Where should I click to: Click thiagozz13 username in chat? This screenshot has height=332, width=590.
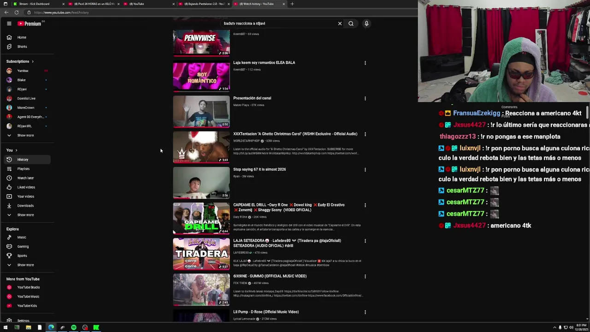[x=457, y=136]
